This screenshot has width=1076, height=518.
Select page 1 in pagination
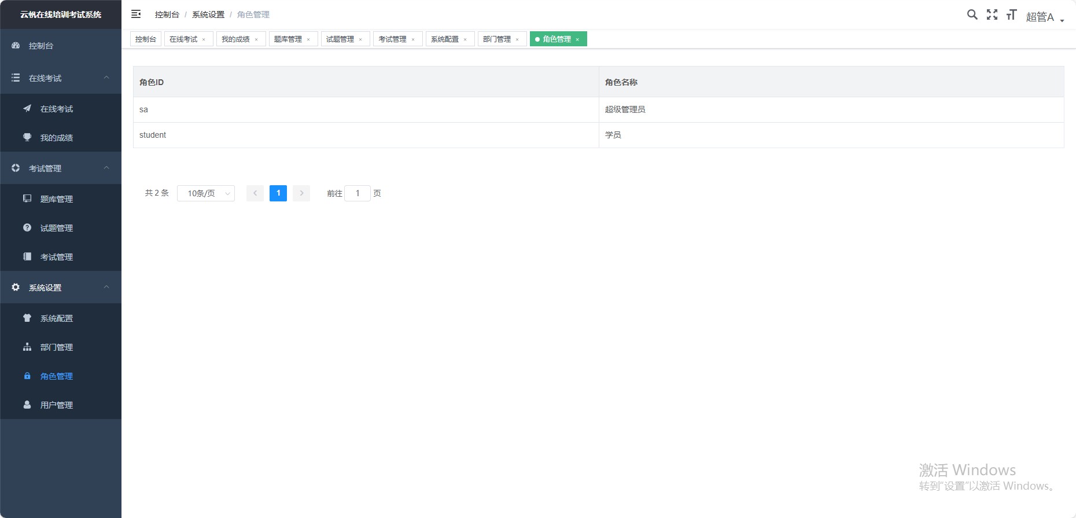[278, 193]
